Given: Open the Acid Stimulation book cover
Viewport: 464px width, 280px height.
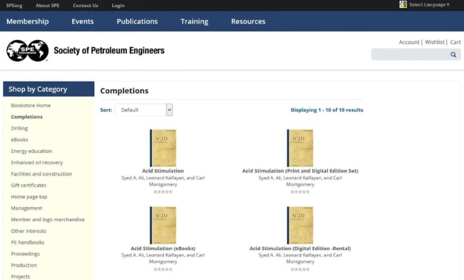Looking at the screenshot, I should click(x=163, y=148).
